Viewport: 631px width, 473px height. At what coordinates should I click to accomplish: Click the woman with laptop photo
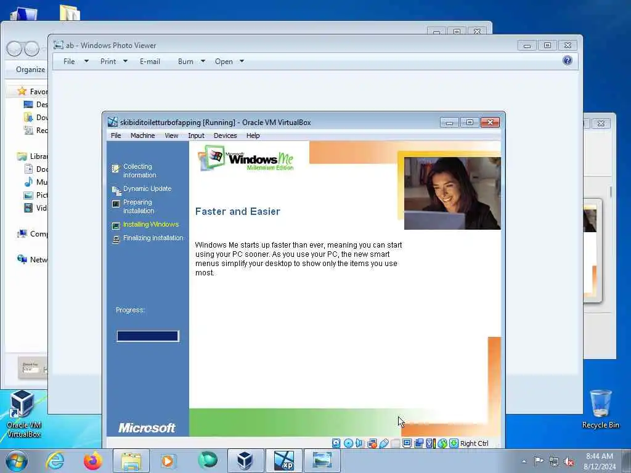[452, 193]
